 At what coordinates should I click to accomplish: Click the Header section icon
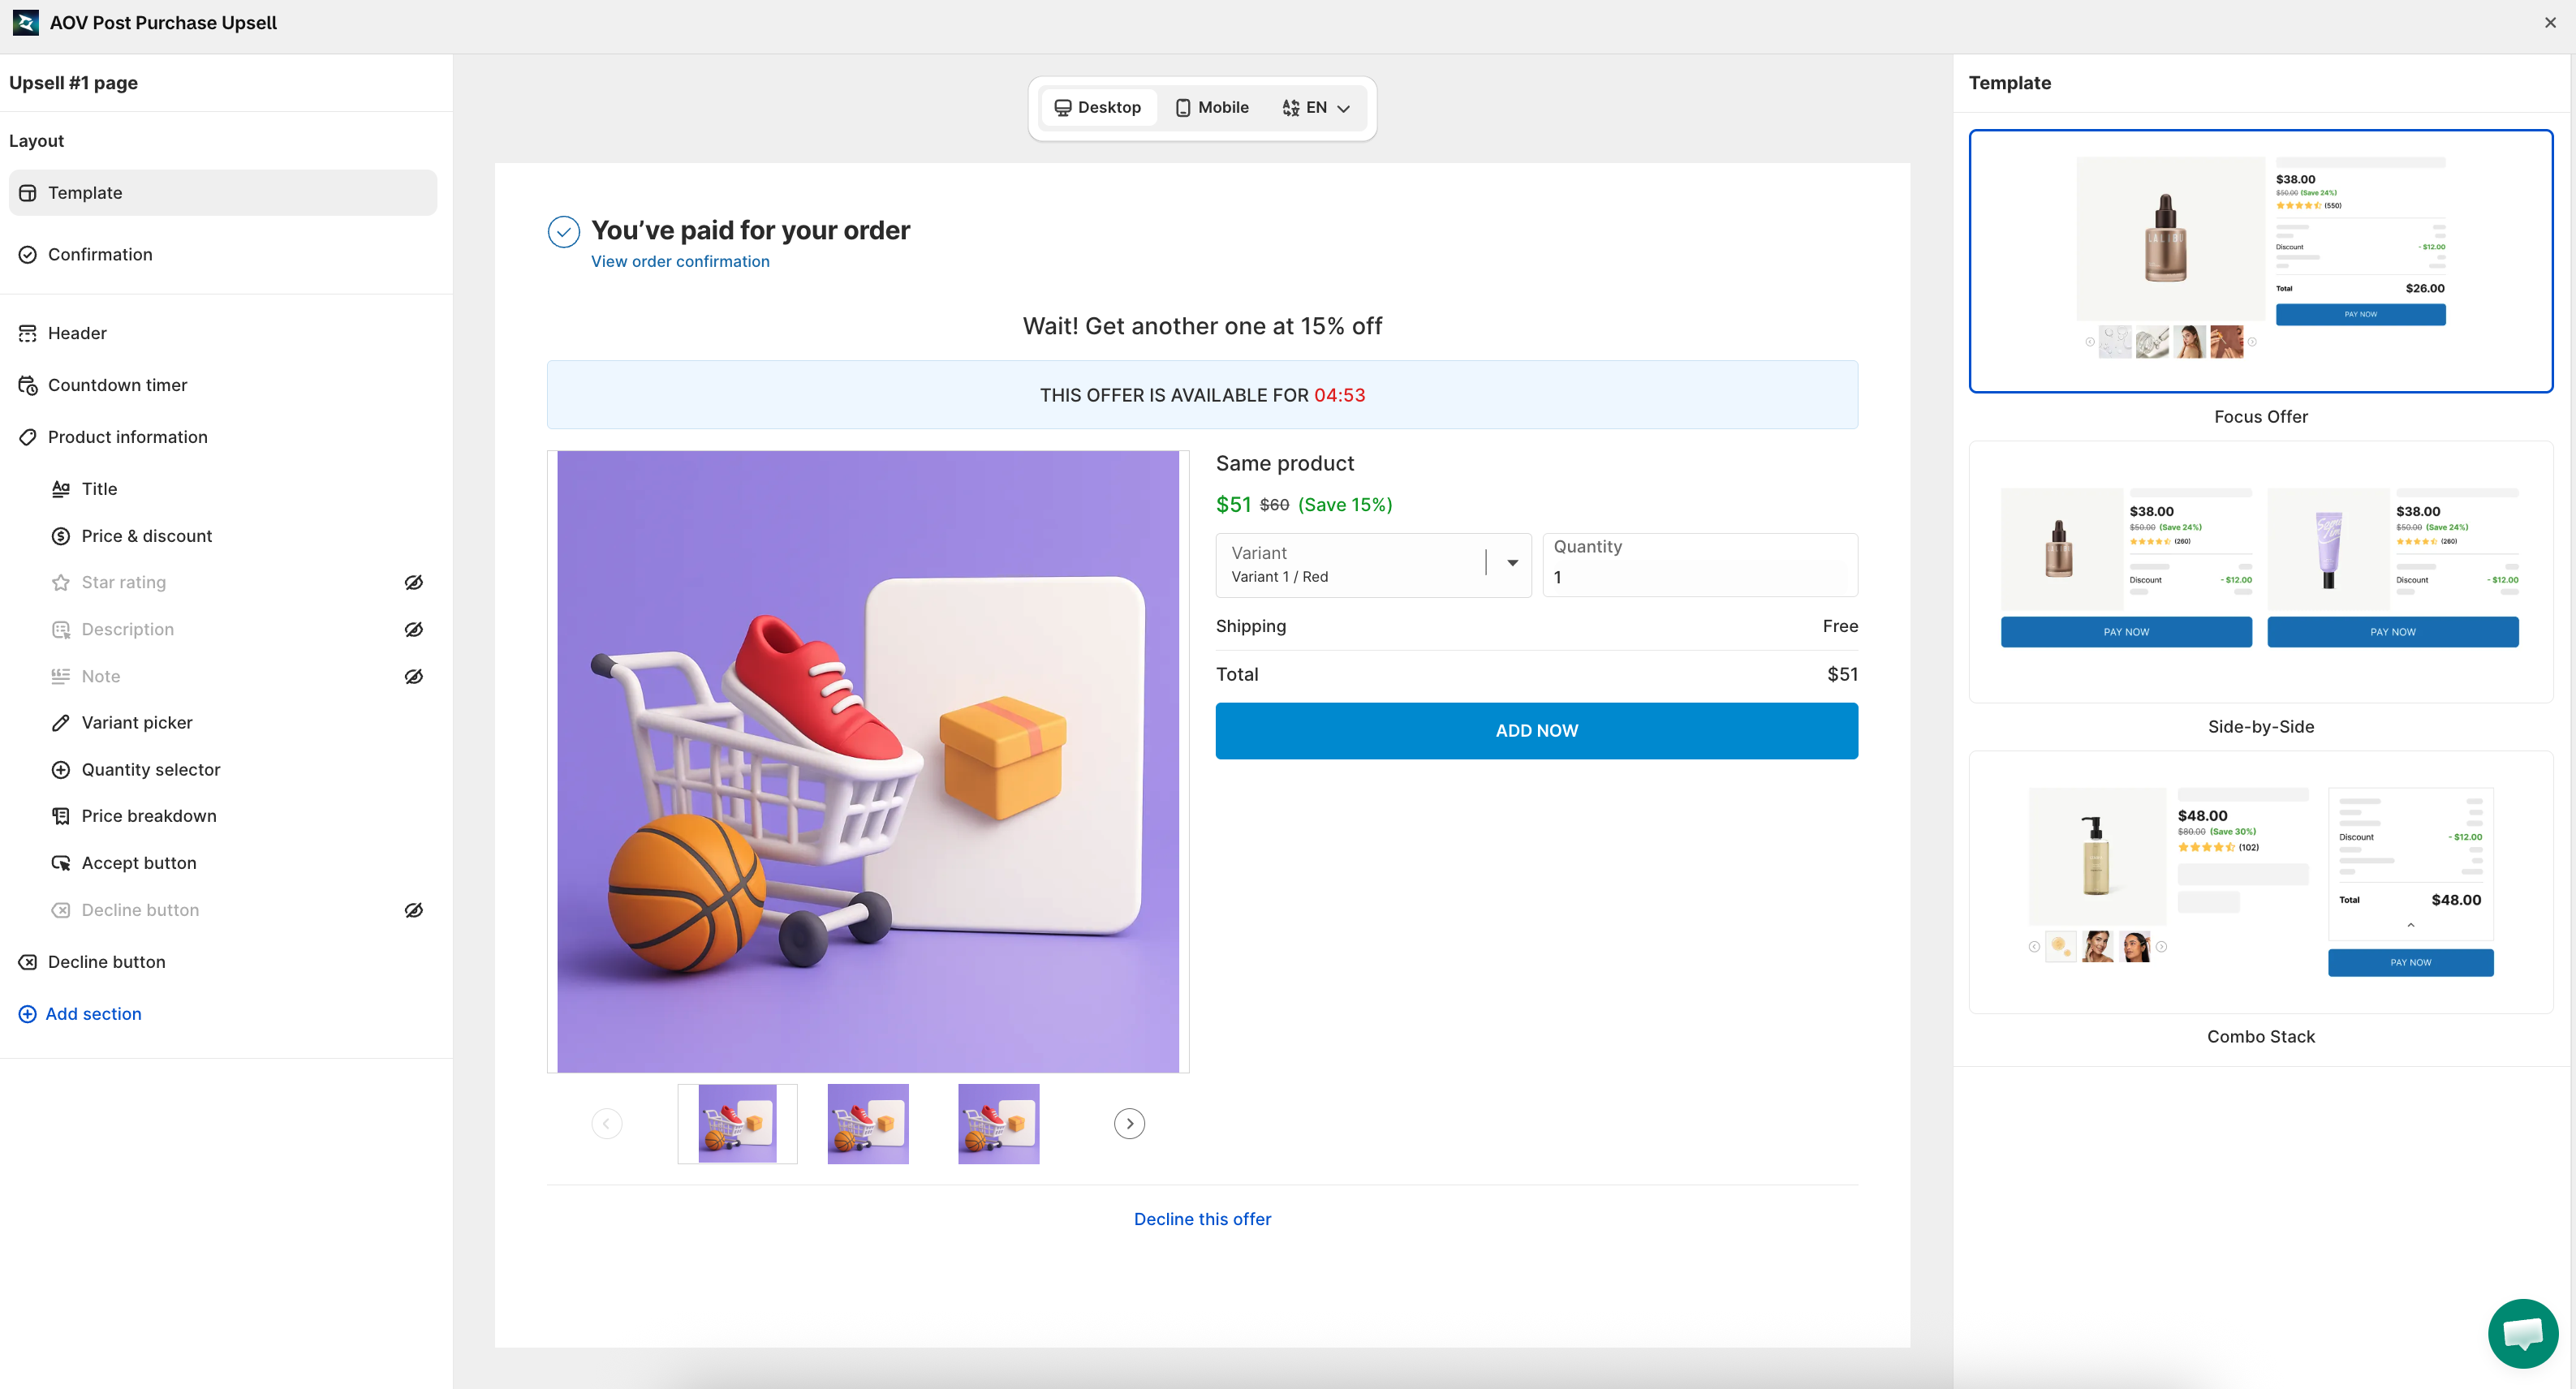click(x=28, y=333)
